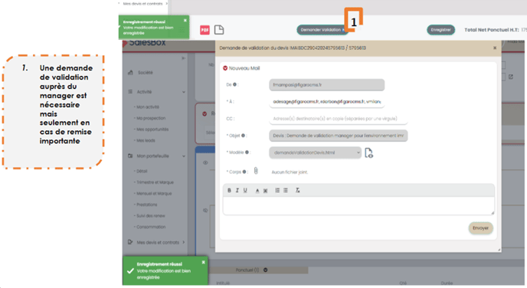Open Détail under Mon portefeuille

pos(142,171)
